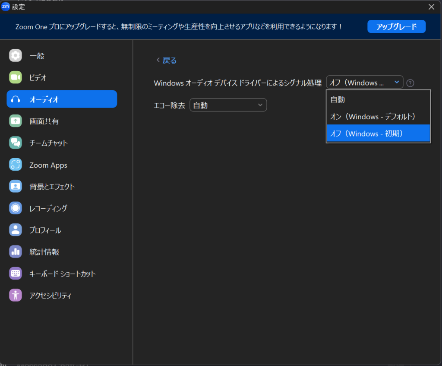Click the Recording (レコーディング) circle icon
Screen dimensions: 442x366
(16, 208)
